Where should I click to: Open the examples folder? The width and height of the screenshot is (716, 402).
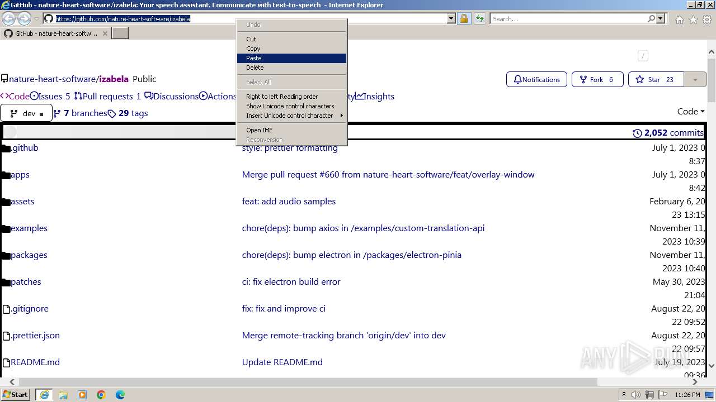(x=29, y=228)
